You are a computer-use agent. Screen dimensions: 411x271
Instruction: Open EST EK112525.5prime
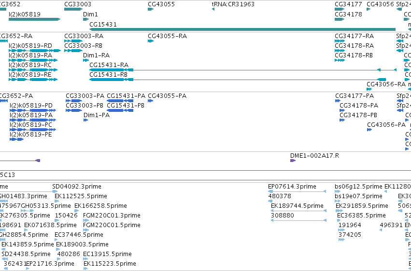tap(81, 196)
